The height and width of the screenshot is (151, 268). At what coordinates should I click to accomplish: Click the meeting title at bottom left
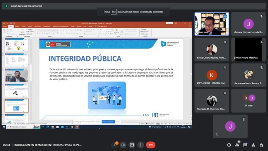pyautogui.click(x=48, y=145)
